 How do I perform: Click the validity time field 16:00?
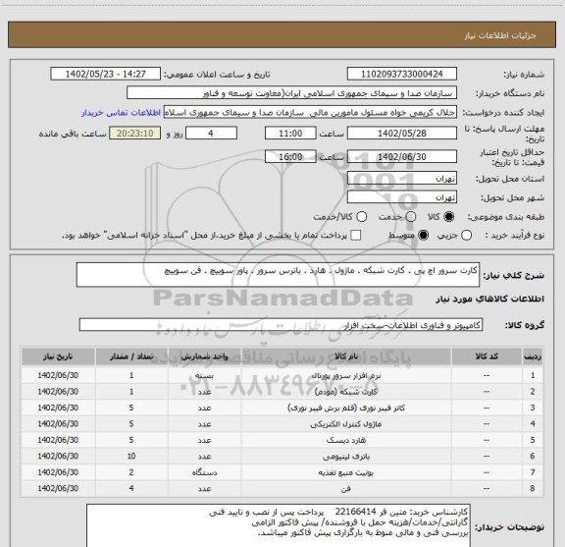pyautogui.click(x=290, y=156)
